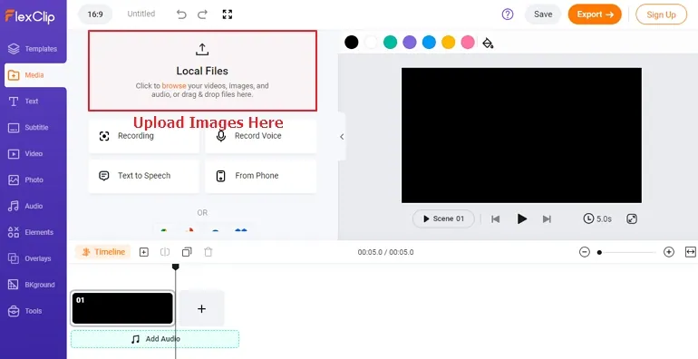Play Scene 01 button

(443, 218)
